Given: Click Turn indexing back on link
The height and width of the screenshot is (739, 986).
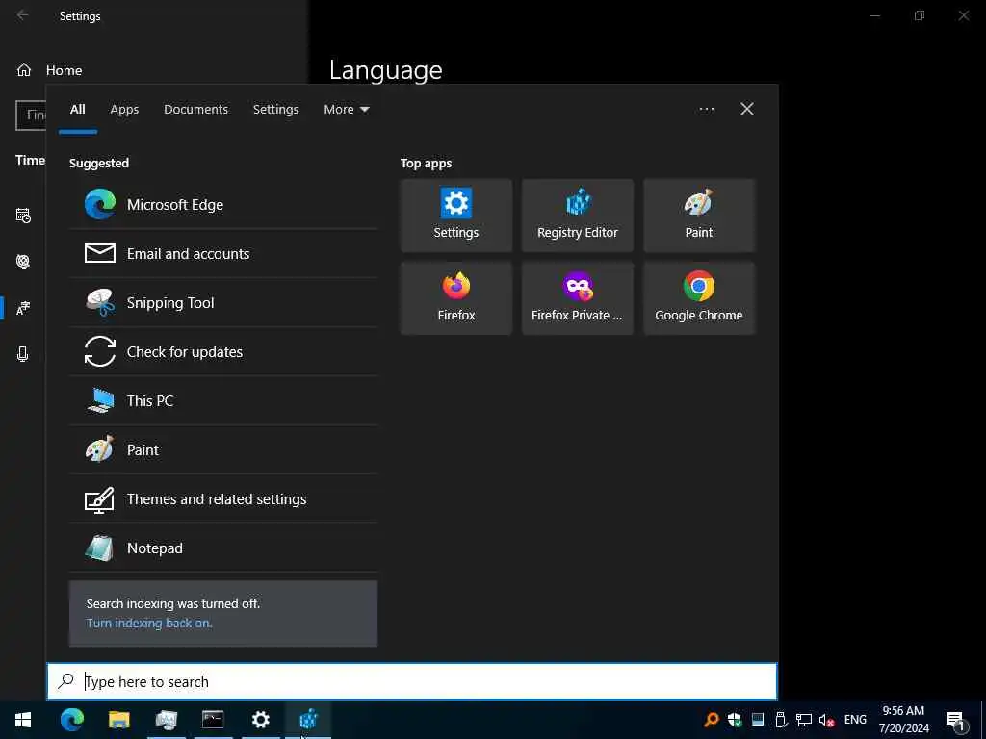Looking at the screenshot, I should point(149,623).
